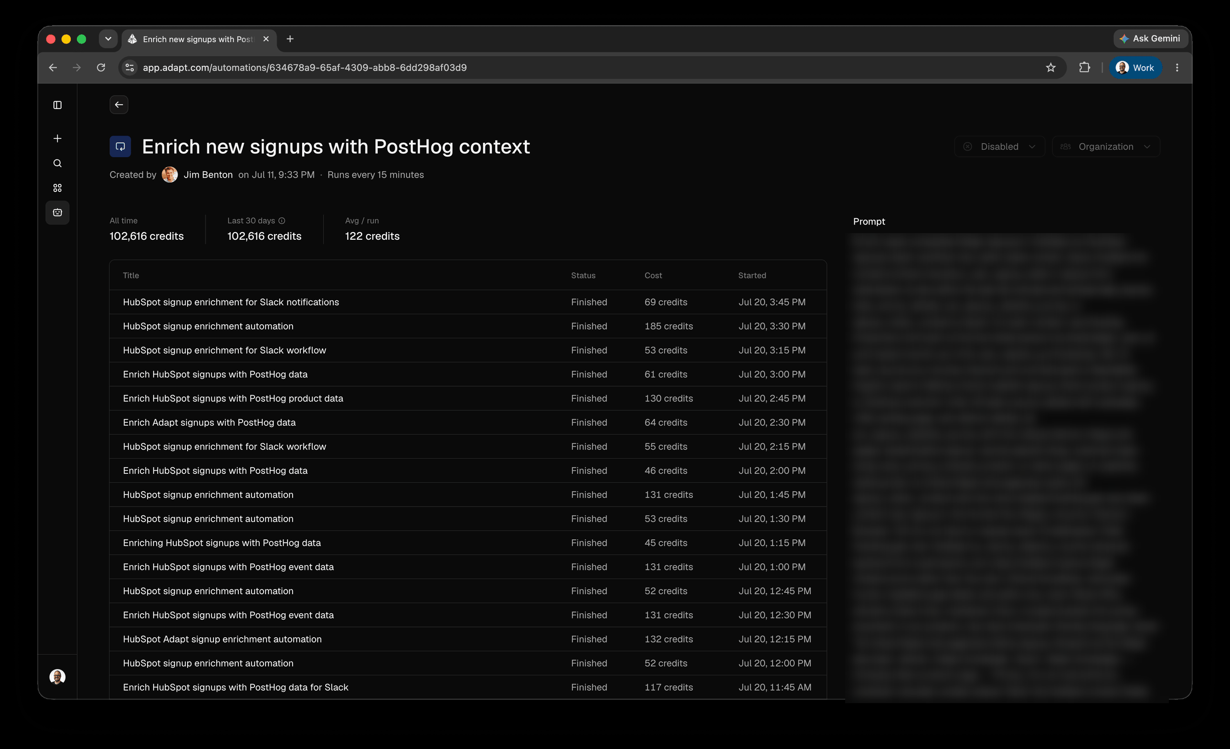The height and width of the screenshot is (749, 1230).
Task: Go back using the arrow above the title
Action: tap(119, 105)
